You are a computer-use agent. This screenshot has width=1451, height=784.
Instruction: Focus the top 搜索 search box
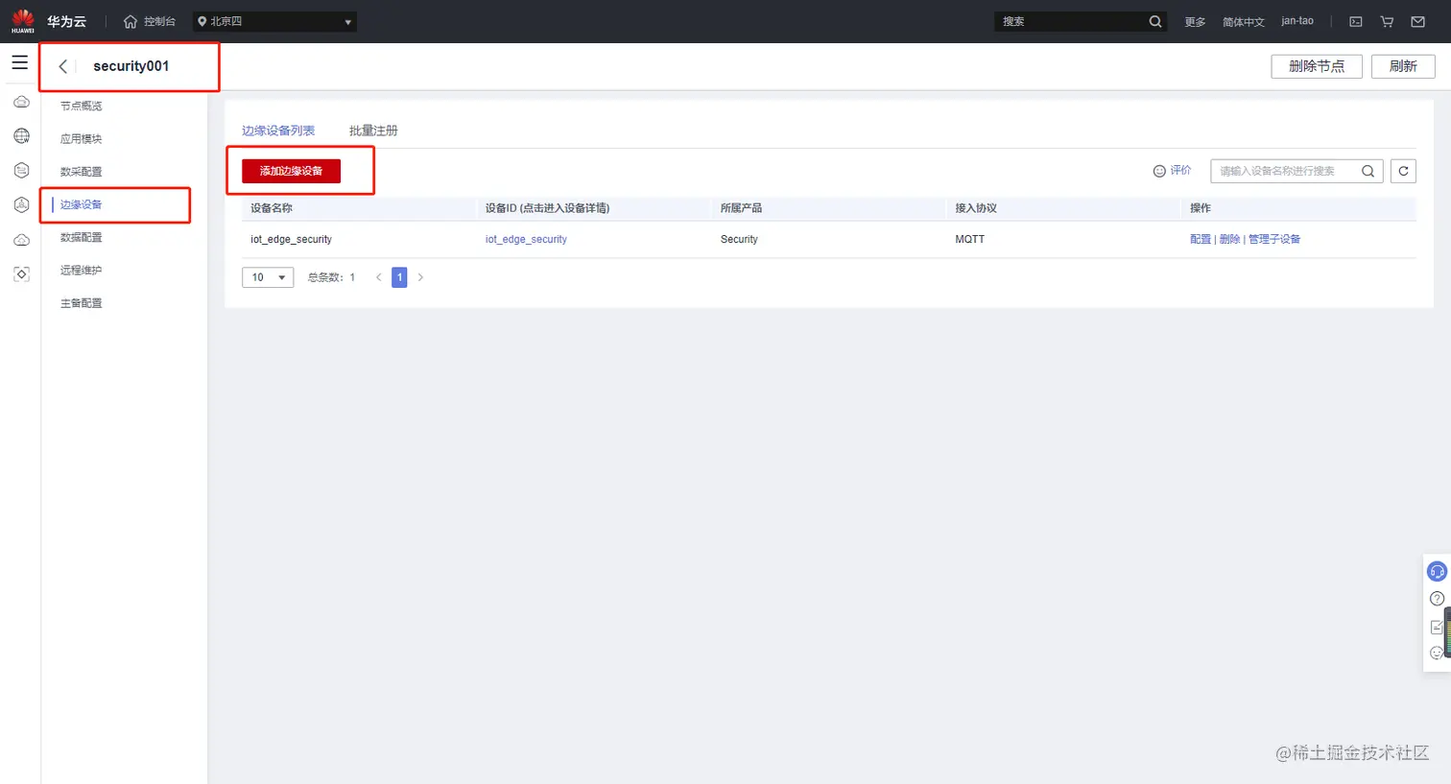1069,21
